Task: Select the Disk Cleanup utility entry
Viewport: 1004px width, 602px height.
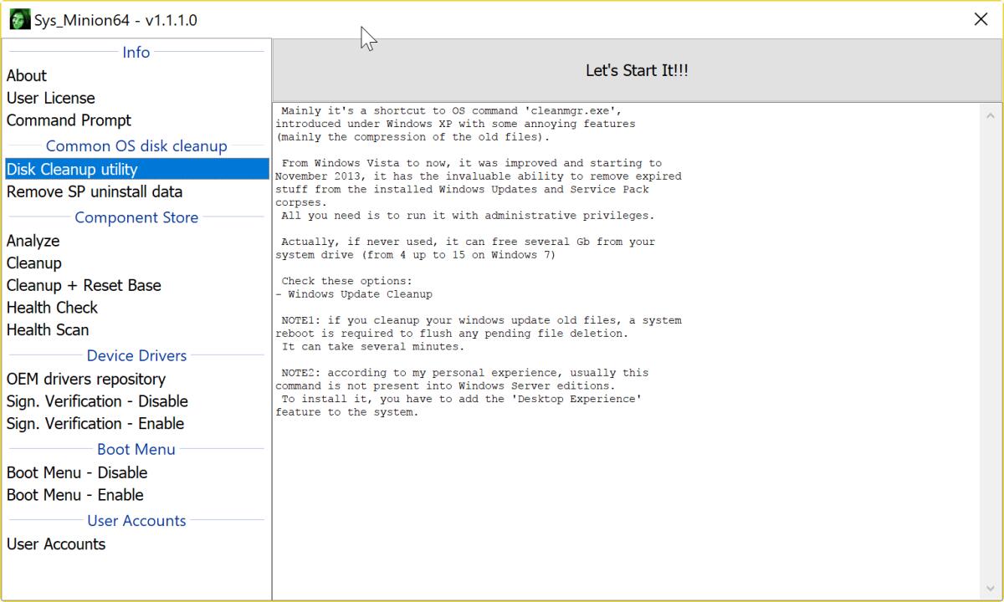Action: click(x=72, y=169)
